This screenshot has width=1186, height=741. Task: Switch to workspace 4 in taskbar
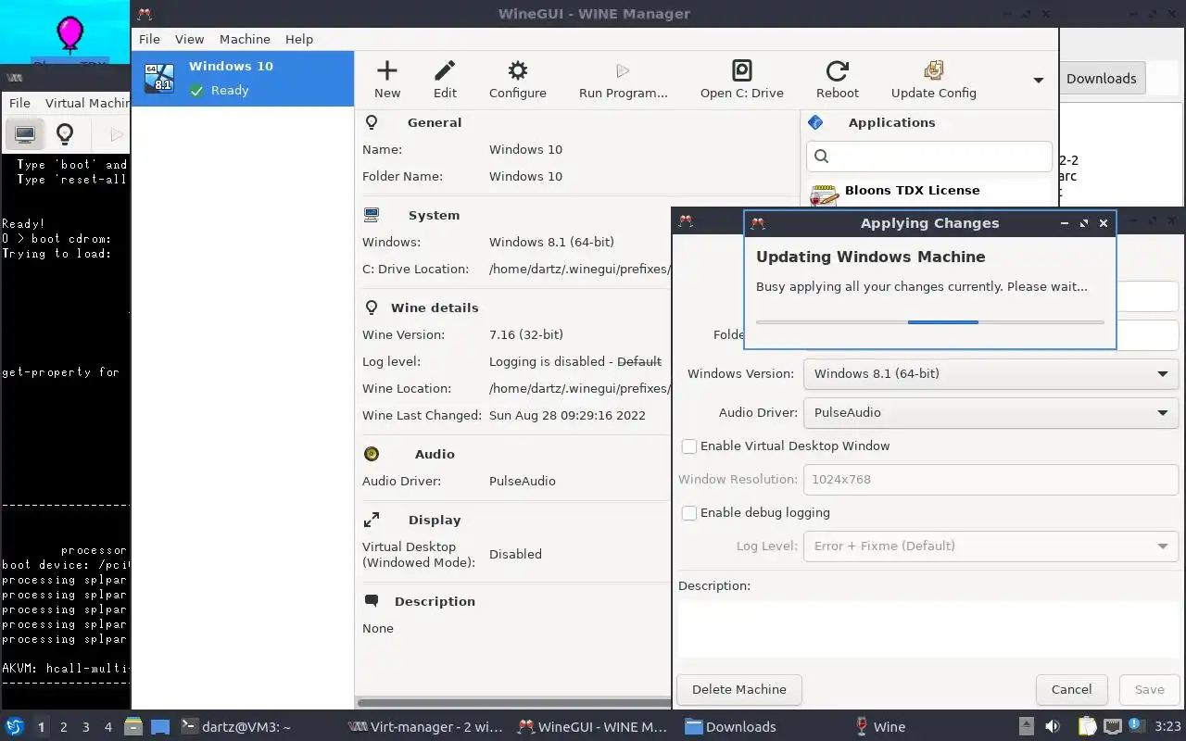tap(107, 727)
